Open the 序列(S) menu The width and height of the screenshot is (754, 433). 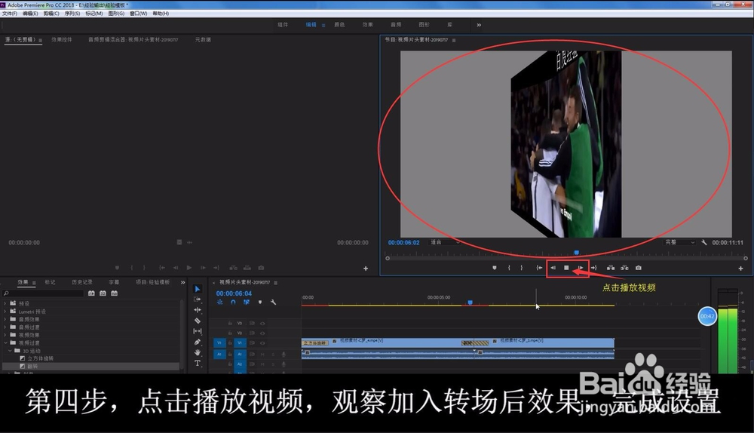point(72,14)
